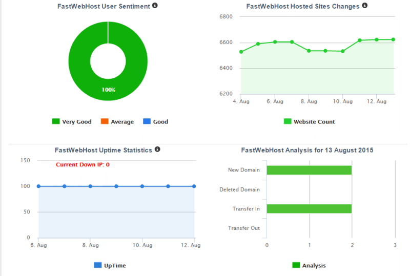Click info icon beside Hosted Sites Changes

click(x=364, y=6)
